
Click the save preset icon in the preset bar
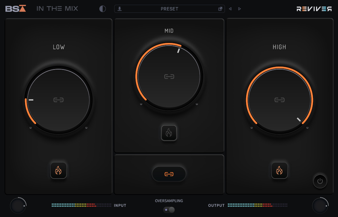pos(119,8)
